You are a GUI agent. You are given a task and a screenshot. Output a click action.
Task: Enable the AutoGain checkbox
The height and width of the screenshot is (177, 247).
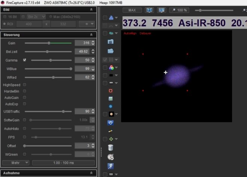(x=25, y=97)
